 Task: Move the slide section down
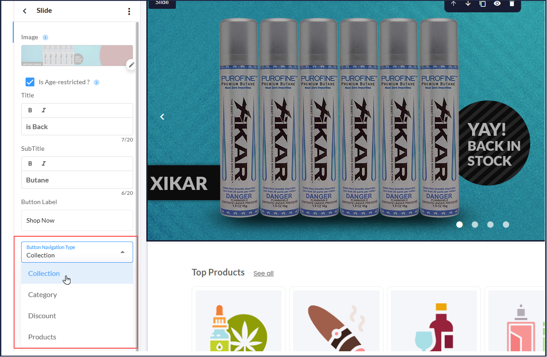tap(468, 4)
